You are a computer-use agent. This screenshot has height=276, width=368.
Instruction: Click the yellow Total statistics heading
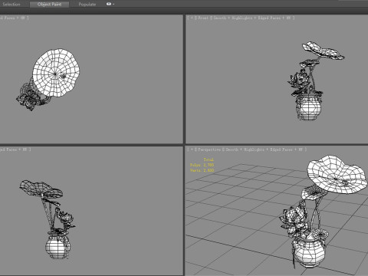209,159
